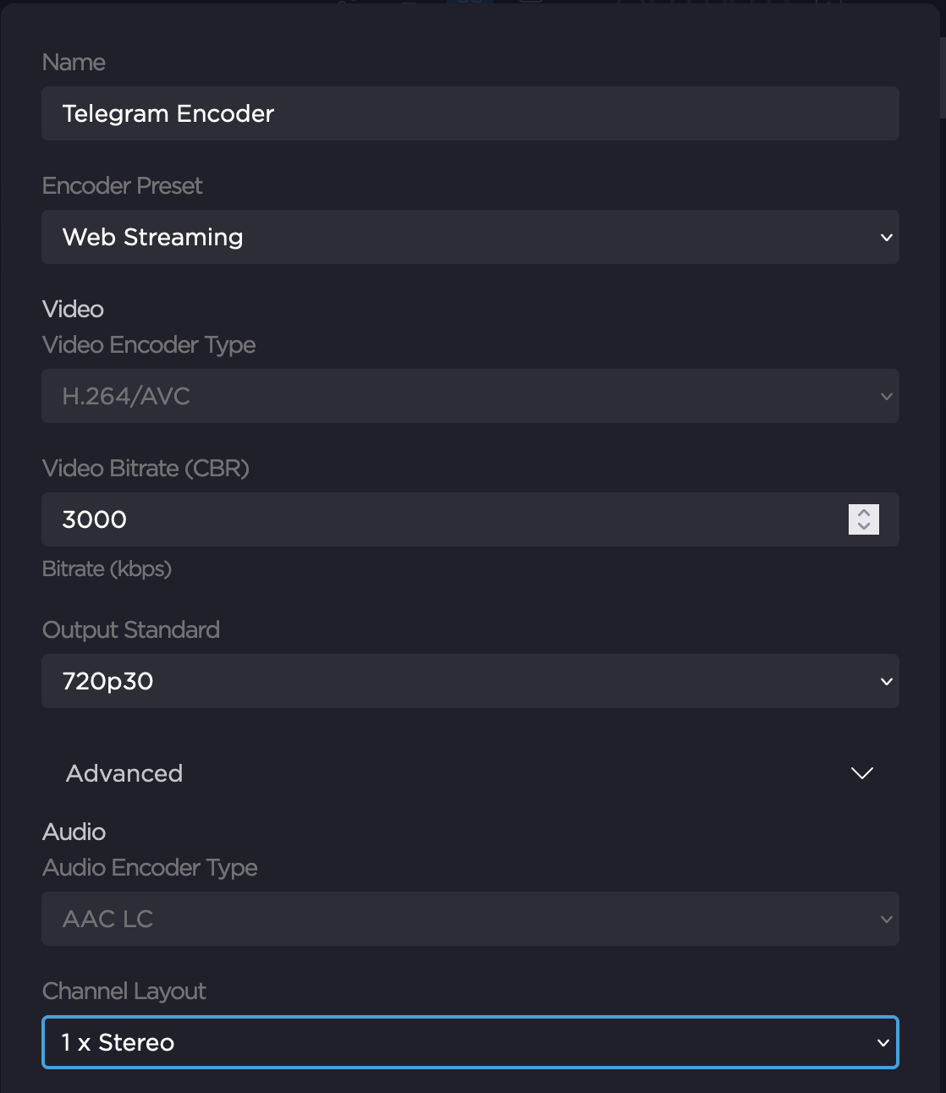The image size is (946, 1093).
Task: Open the Audio Encoder Type dropdown
Action: pos(470,919)
